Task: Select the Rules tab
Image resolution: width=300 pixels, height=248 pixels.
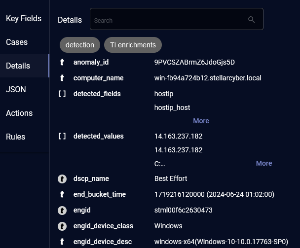Action: (15, 137)
